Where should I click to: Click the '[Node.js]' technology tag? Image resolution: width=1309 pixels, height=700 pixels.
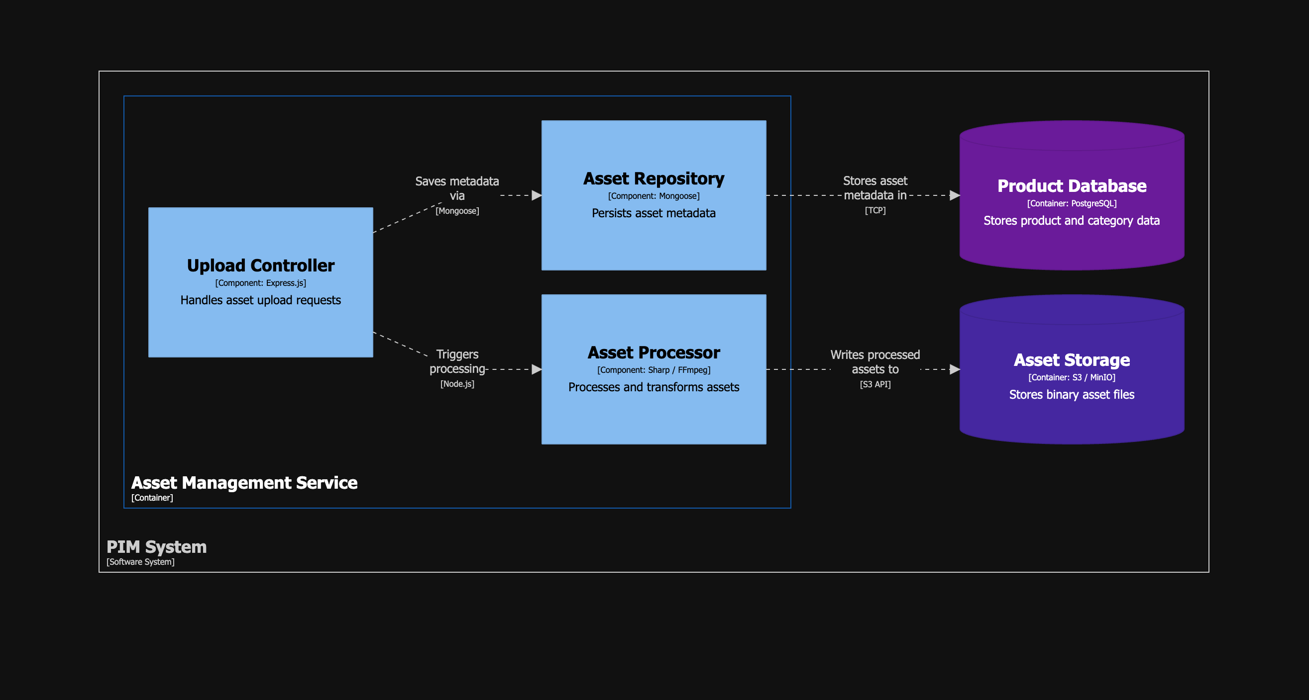click(x=457, y=384)
